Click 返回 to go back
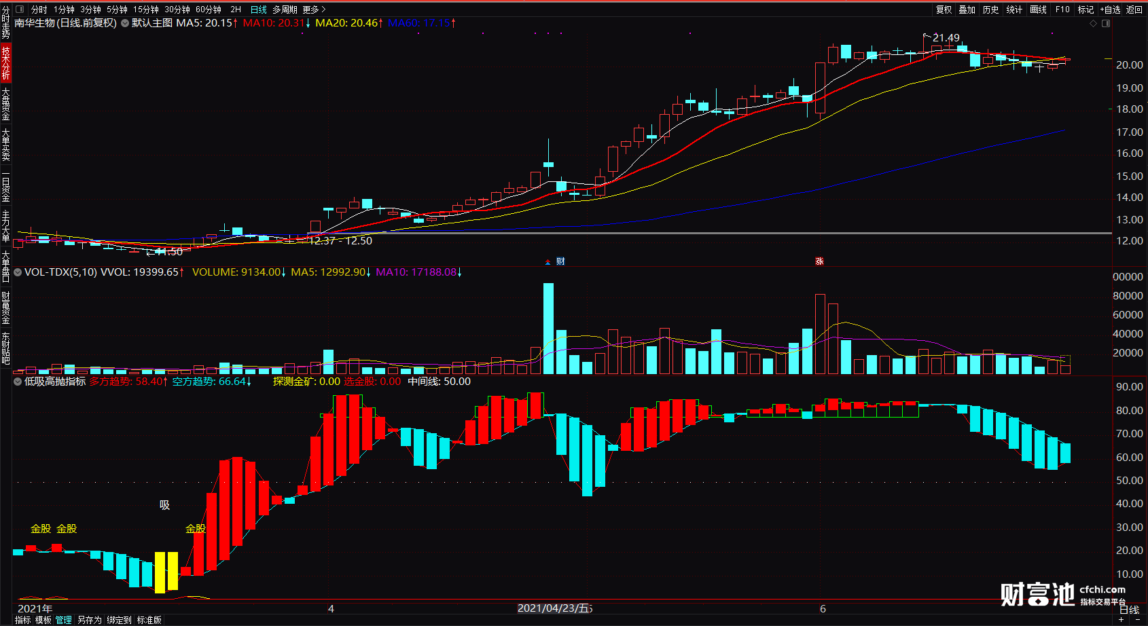 pyautogui.click(x=1134, y=10)
